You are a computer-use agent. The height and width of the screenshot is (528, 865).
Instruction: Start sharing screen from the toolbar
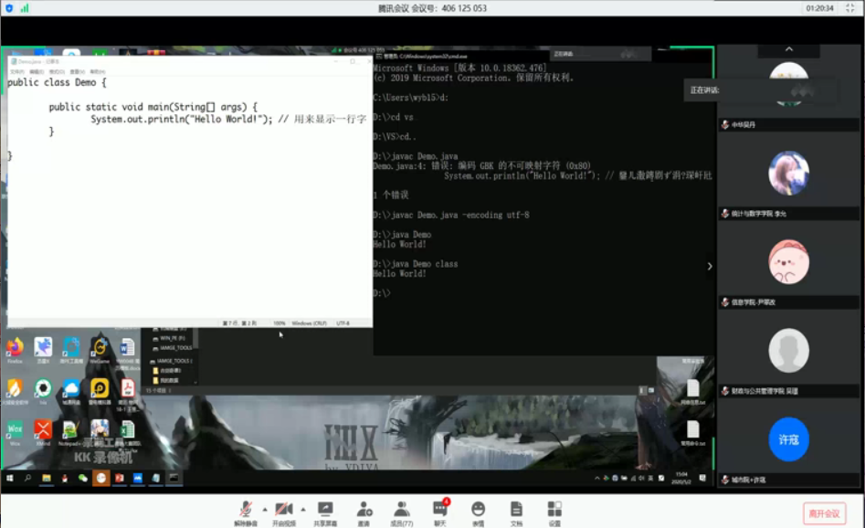tap(324, 510)
